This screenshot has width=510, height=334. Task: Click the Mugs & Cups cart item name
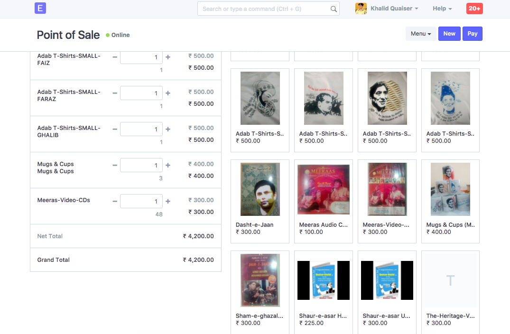[56, 167]
